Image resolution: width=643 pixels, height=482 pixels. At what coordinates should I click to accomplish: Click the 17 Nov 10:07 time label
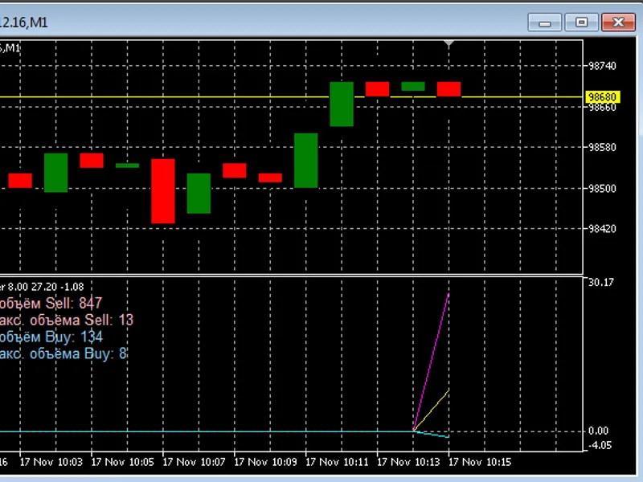[194, 463]
